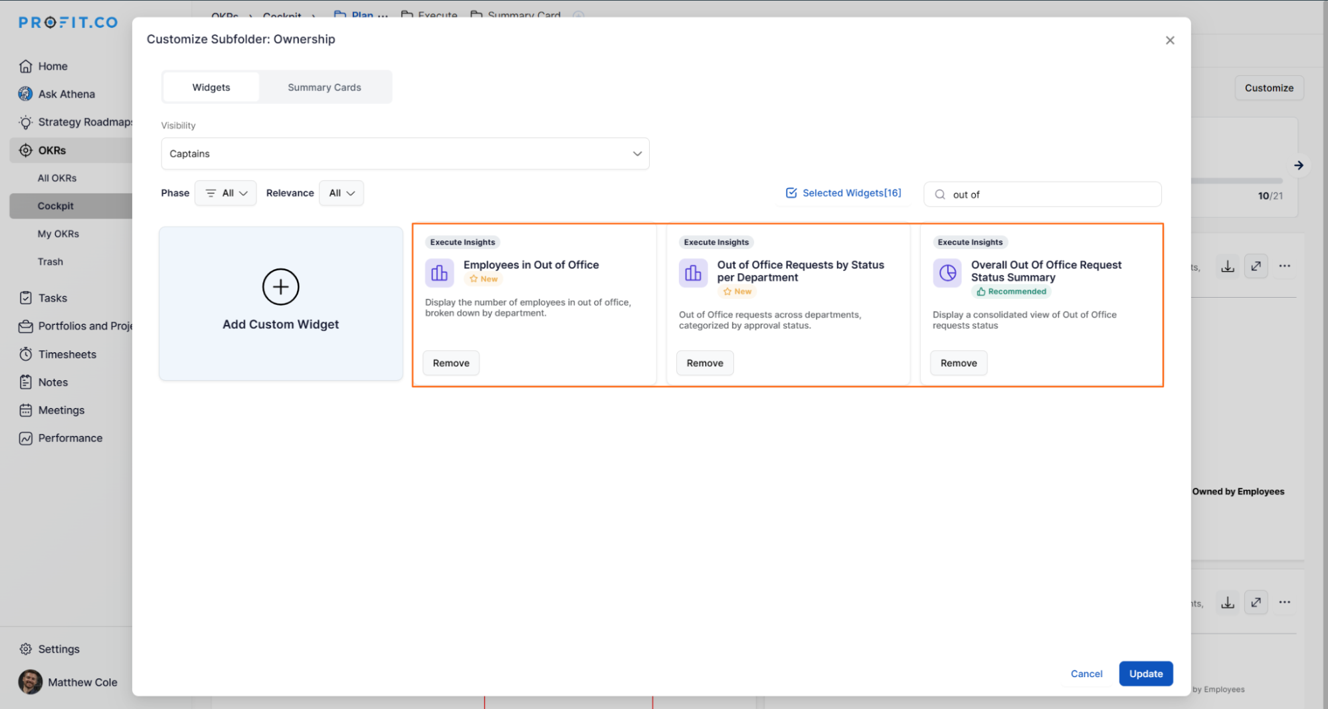This screenshot has width=1328, height=709.
Task: Cancel the customization dialog
Action: 1086,673
